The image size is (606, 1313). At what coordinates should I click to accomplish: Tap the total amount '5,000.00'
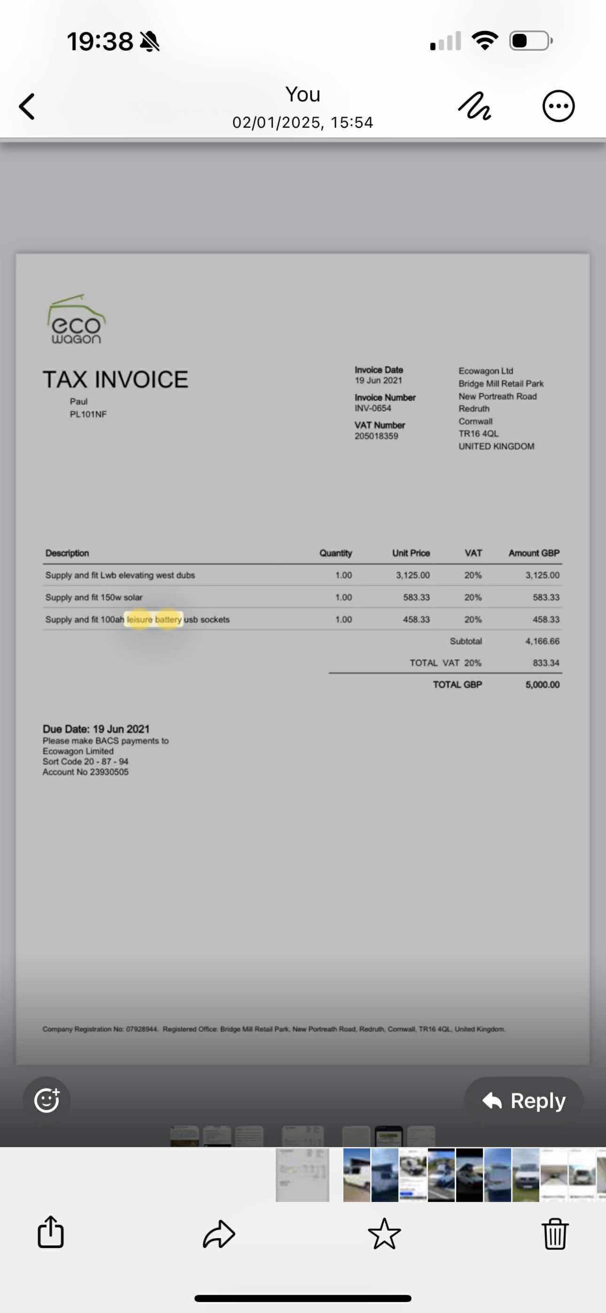542,685
